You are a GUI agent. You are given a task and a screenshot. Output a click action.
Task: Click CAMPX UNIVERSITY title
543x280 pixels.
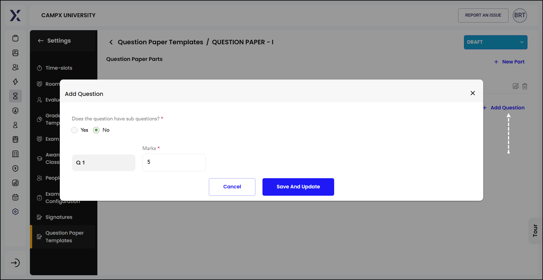[x=68, y=16]
